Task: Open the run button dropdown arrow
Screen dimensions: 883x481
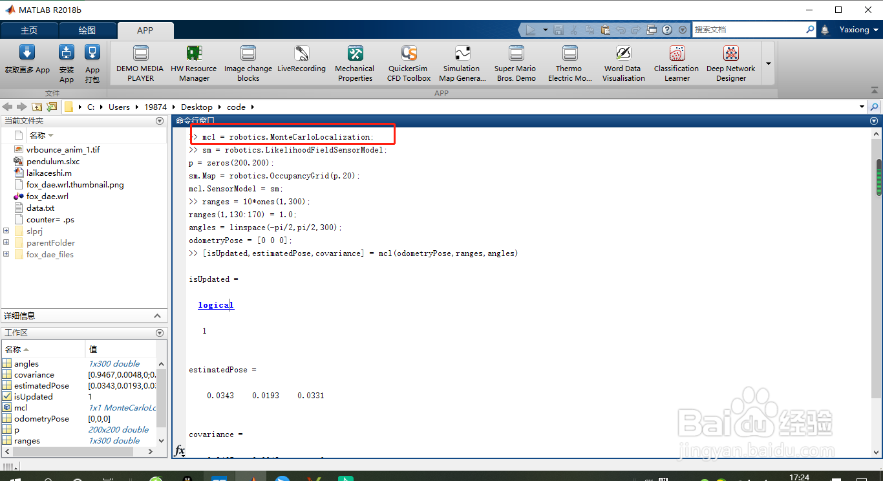Action: click(x=546, y=30)
